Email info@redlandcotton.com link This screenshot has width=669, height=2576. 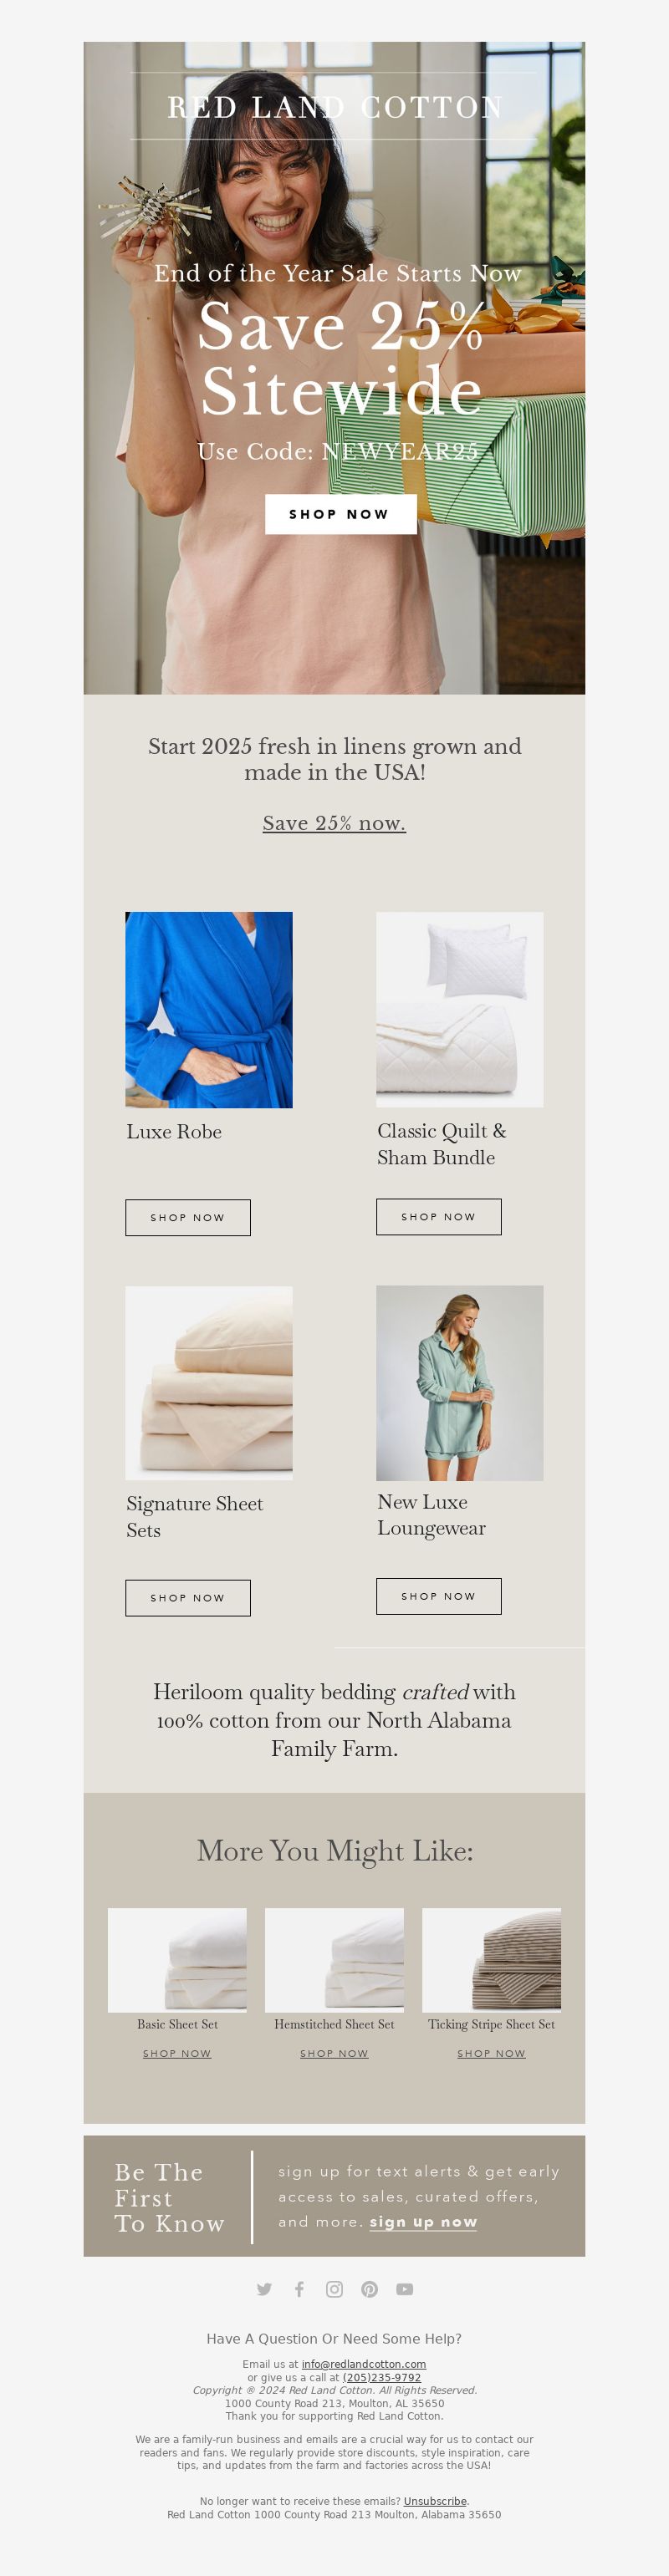(364, 2364)
